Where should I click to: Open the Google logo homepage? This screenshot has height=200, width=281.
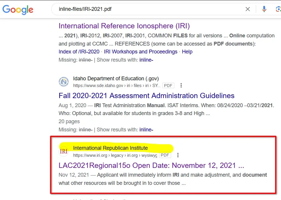18,10
